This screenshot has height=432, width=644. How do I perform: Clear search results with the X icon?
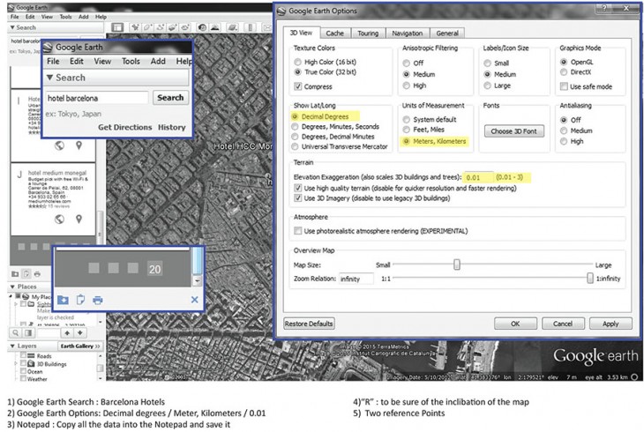click(x=194, y=300)
